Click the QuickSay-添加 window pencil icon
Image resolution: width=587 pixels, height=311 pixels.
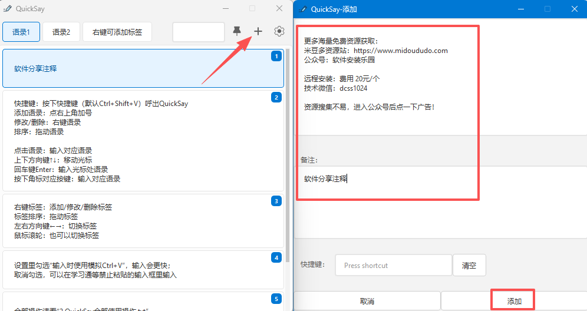coord(302,9)
